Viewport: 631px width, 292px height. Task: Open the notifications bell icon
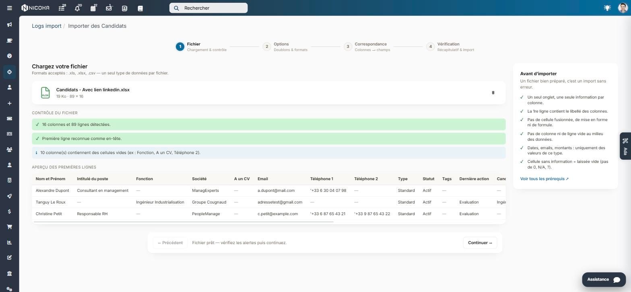pyautogui.click(x=77, y=8)
